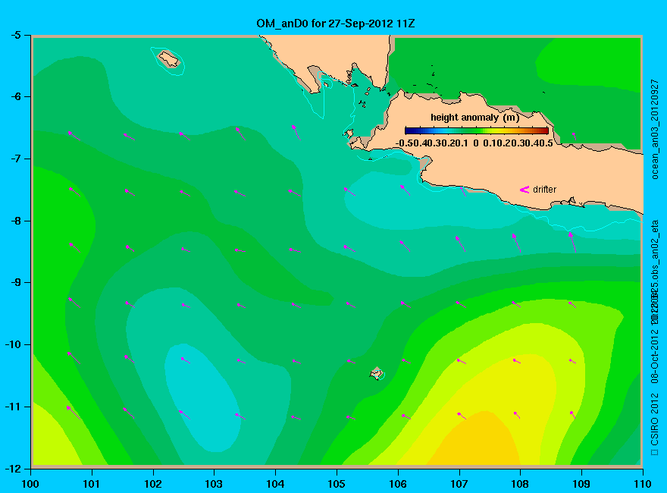Click the y-axis label '-9'

15,283
